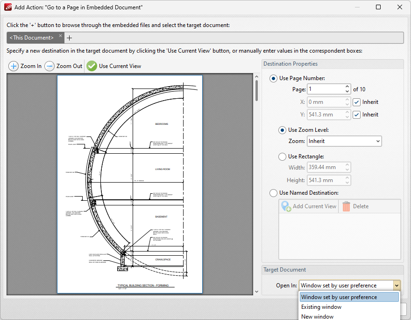Toggle the Inherit checkbox for X
The width and height of the screenshot is (411, 320).
(x=356, y=102)
